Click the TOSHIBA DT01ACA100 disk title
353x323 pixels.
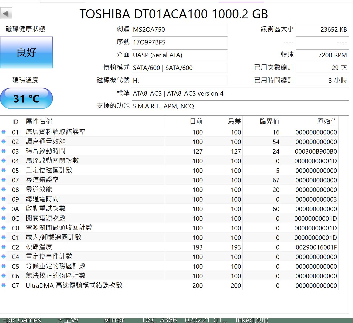(x=174, y=14)
